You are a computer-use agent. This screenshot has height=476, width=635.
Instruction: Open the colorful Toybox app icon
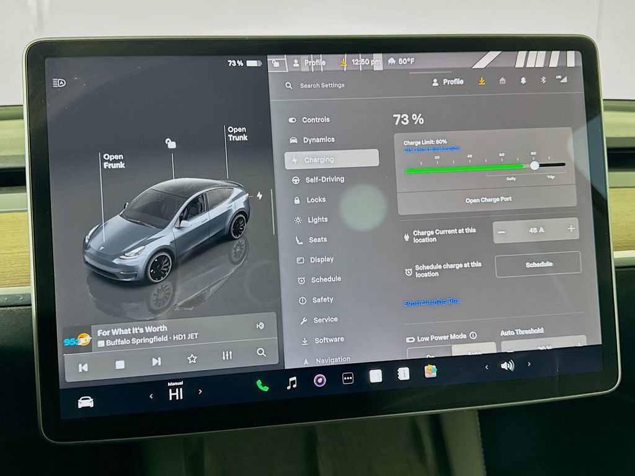pyautogui.click(x=430, y=371)
